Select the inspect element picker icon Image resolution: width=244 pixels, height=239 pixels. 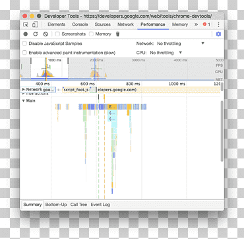pyautogui.click(x=26, y=24)
